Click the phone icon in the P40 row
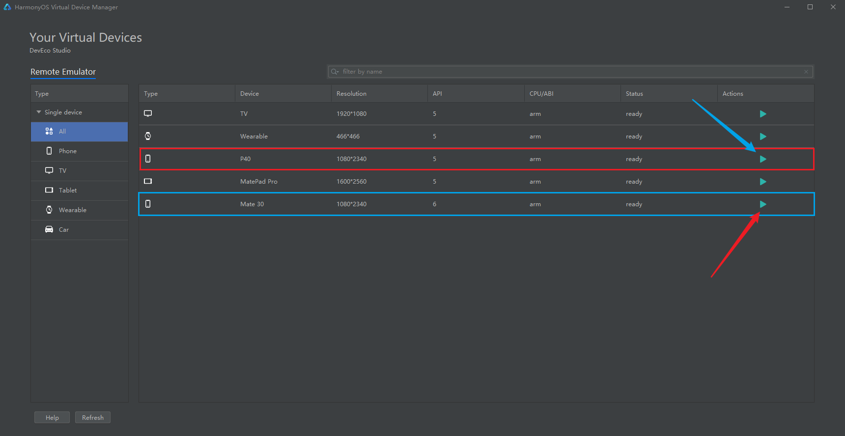 [x=148, y=159]
